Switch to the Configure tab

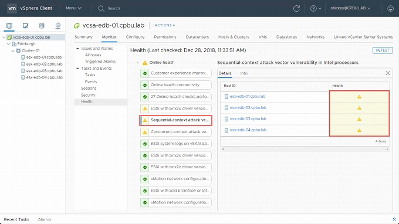135,37
